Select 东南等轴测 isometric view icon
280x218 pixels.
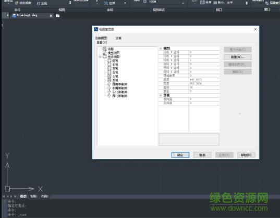(x=109, y=88)
